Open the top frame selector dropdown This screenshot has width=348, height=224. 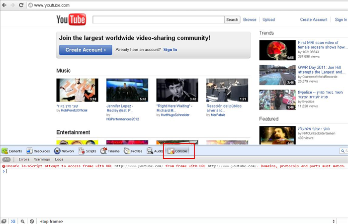[187, 222]
